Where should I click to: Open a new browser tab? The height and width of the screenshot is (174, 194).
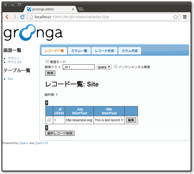[x=81, y=9]
